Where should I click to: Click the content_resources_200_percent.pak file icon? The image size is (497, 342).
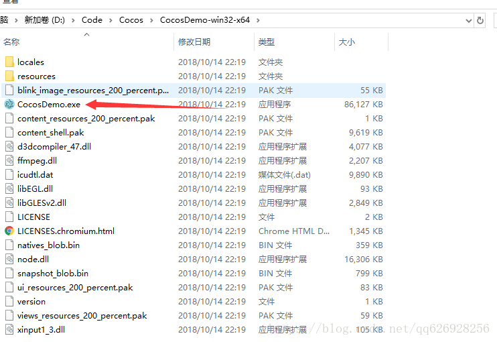pos(9,118)
